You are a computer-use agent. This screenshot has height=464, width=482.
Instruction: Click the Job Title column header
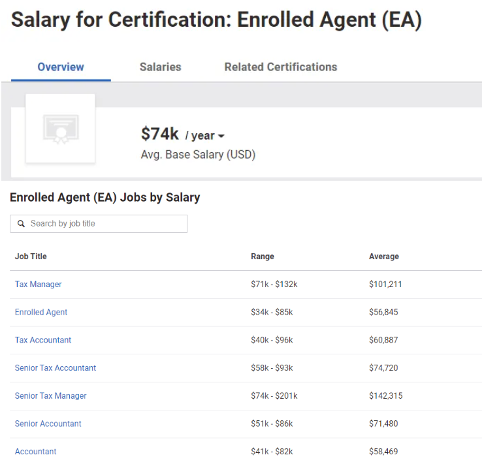[x=31, y=256]
